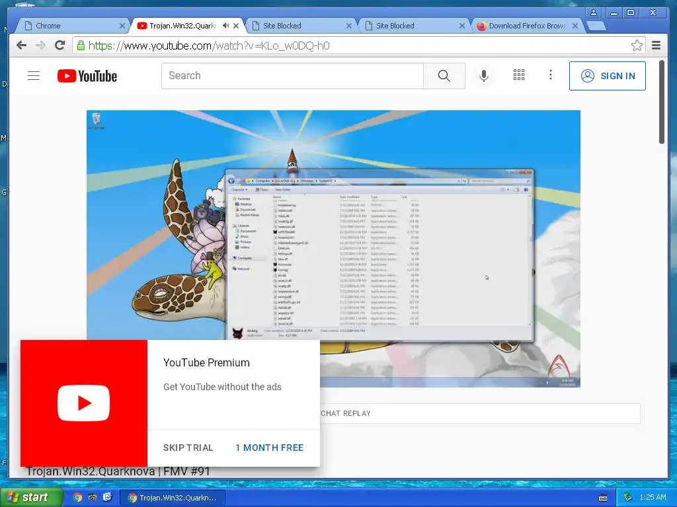Close the second Site Blocked tab
This screenshot has width=677, height=507.
pyautogui.click(x=462, y=26)
